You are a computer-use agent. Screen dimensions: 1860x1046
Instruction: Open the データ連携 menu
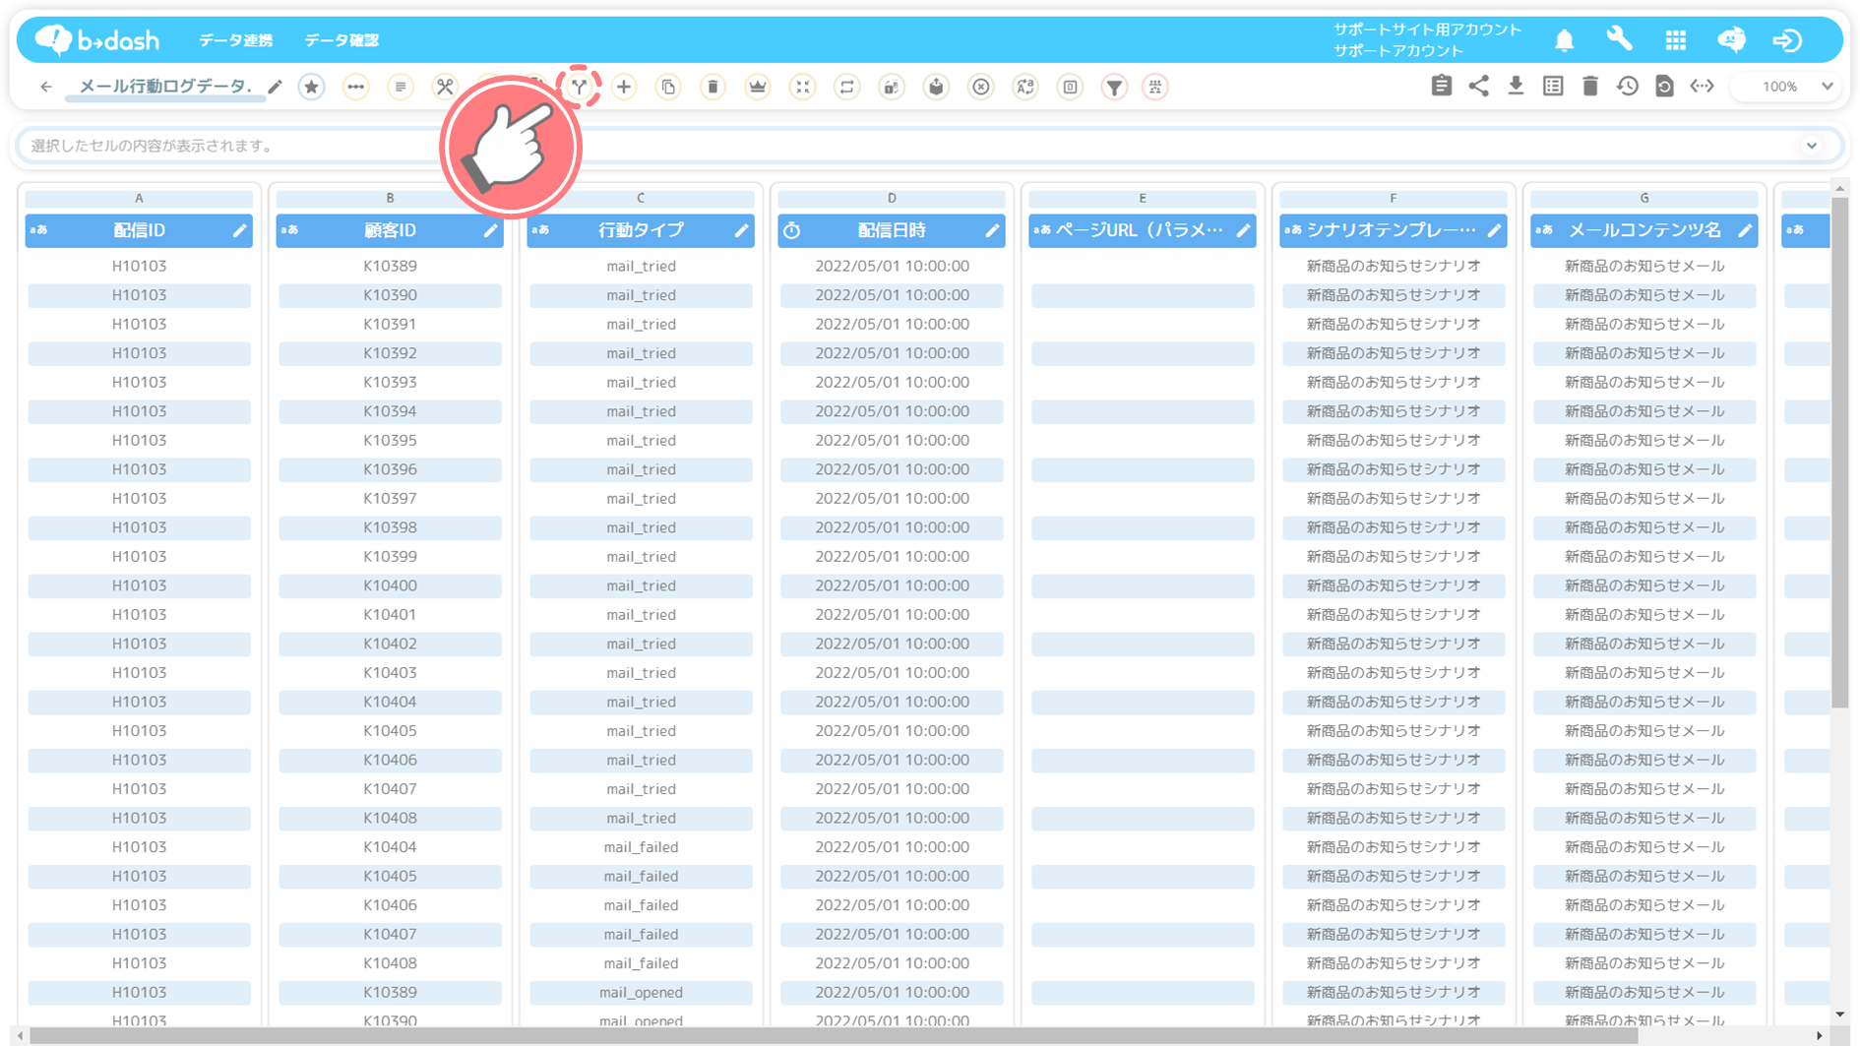click(236, 40)
